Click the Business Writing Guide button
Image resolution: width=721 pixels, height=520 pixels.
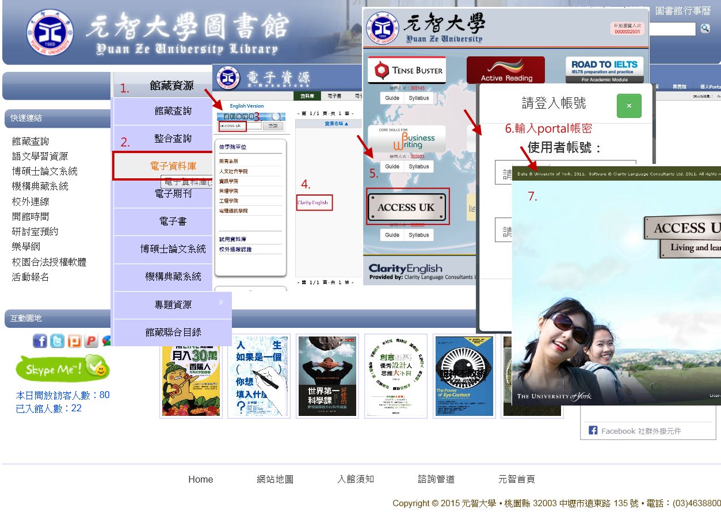(x=392, y=167)
